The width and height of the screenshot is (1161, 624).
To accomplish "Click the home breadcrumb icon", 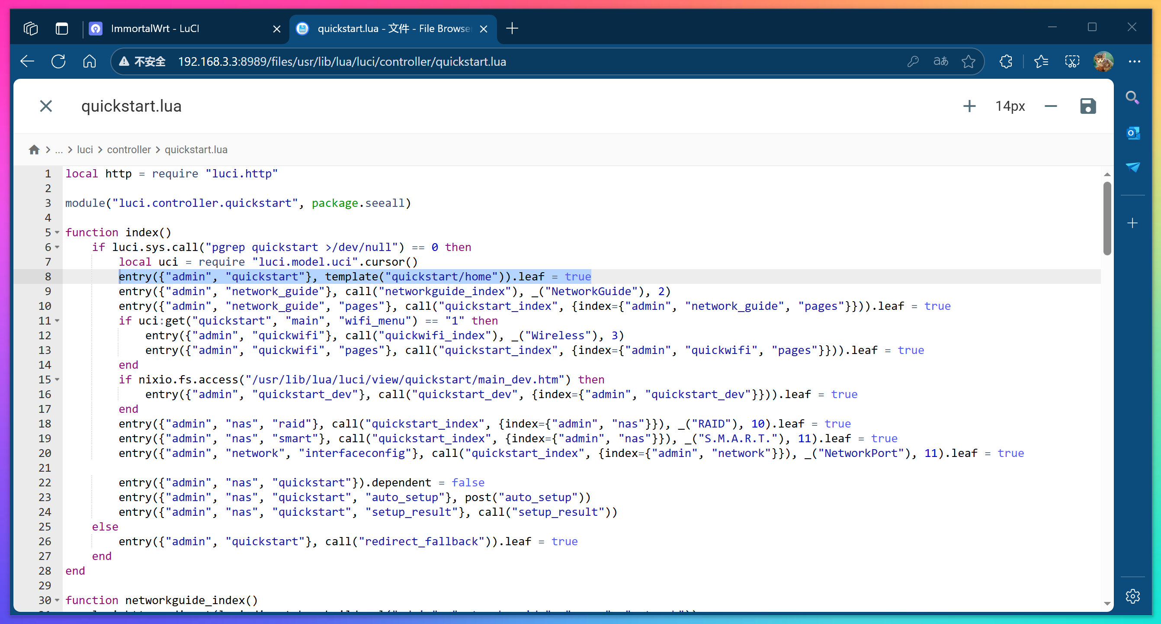I will 34,150.
